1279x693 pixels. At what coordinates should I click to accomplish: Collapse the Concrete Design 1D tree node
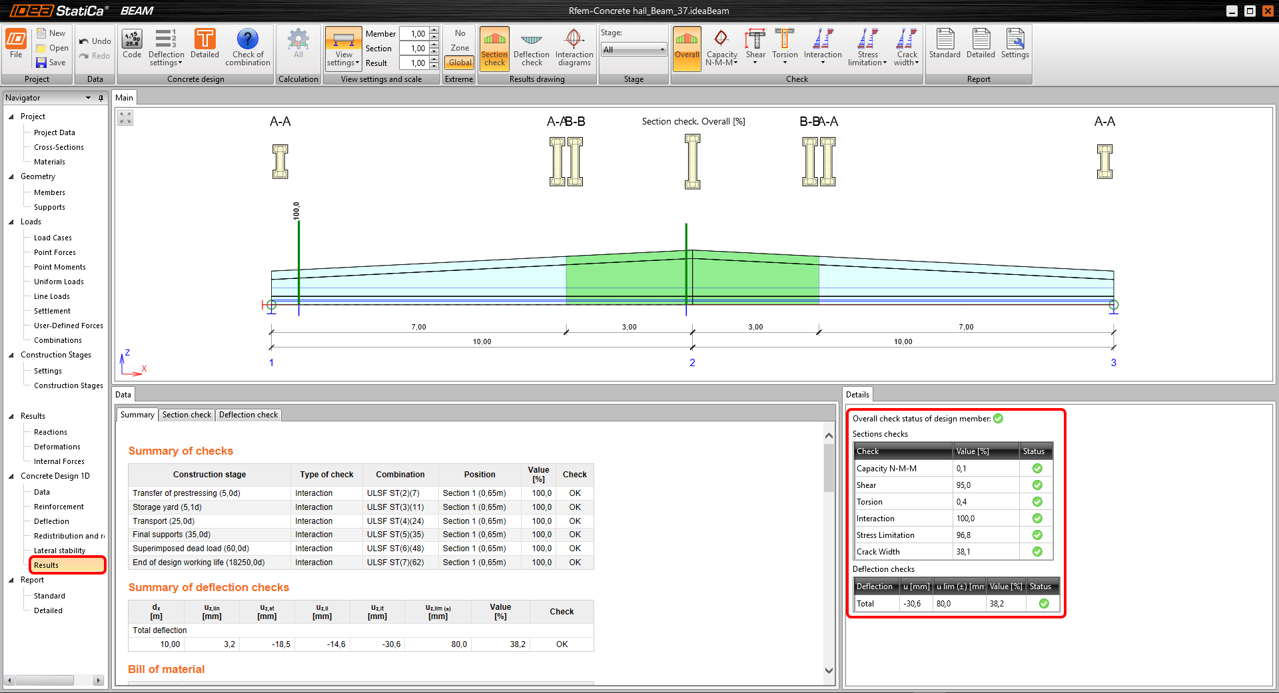tap(11, 476)
